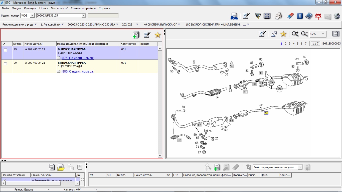
Task: Open the Справка menu
Action: click(104, 8)
